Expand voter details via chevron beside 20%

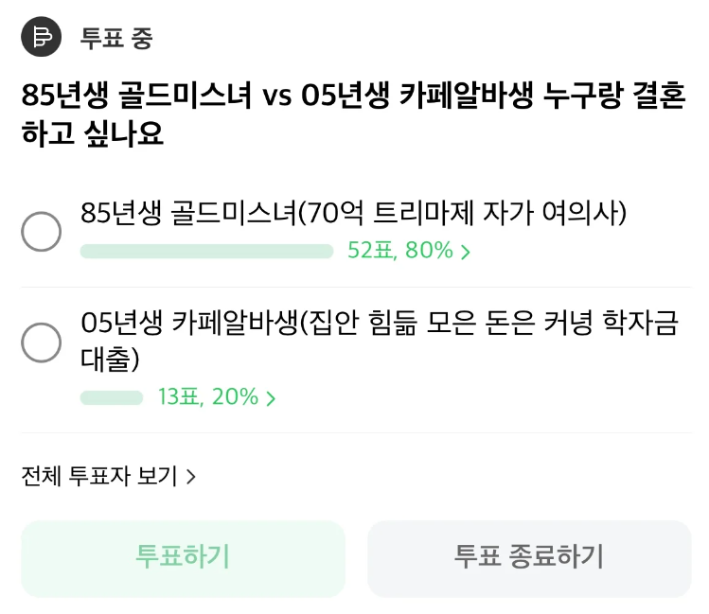(272, 398)
